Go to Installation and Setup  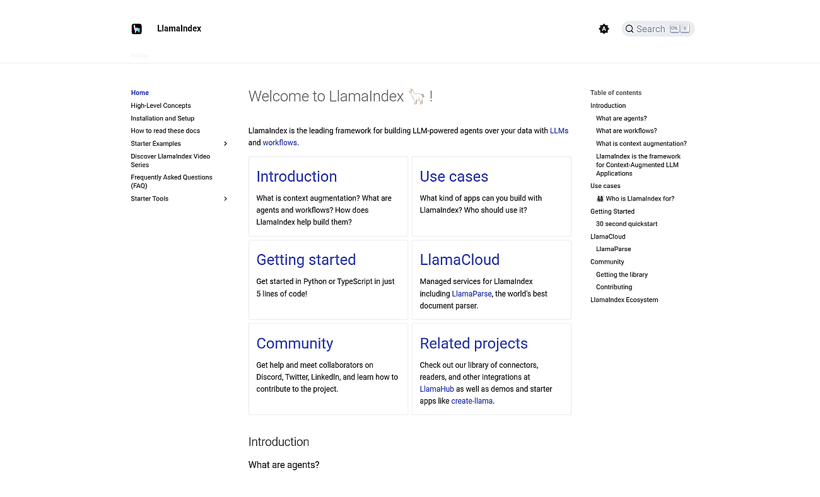(163, 118)
